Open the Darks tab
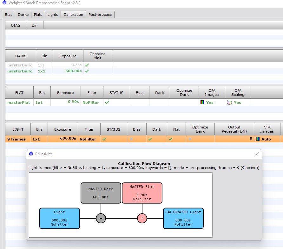The height and width of the screenshot is (249, 283). coord(23,15)
